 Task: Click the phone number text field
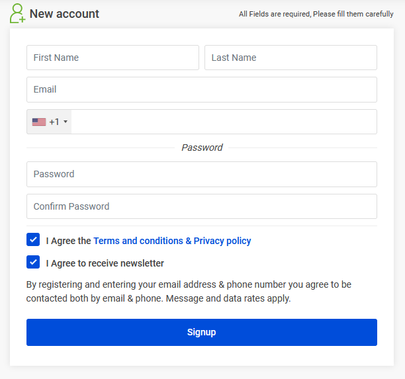tap(224, 122)
